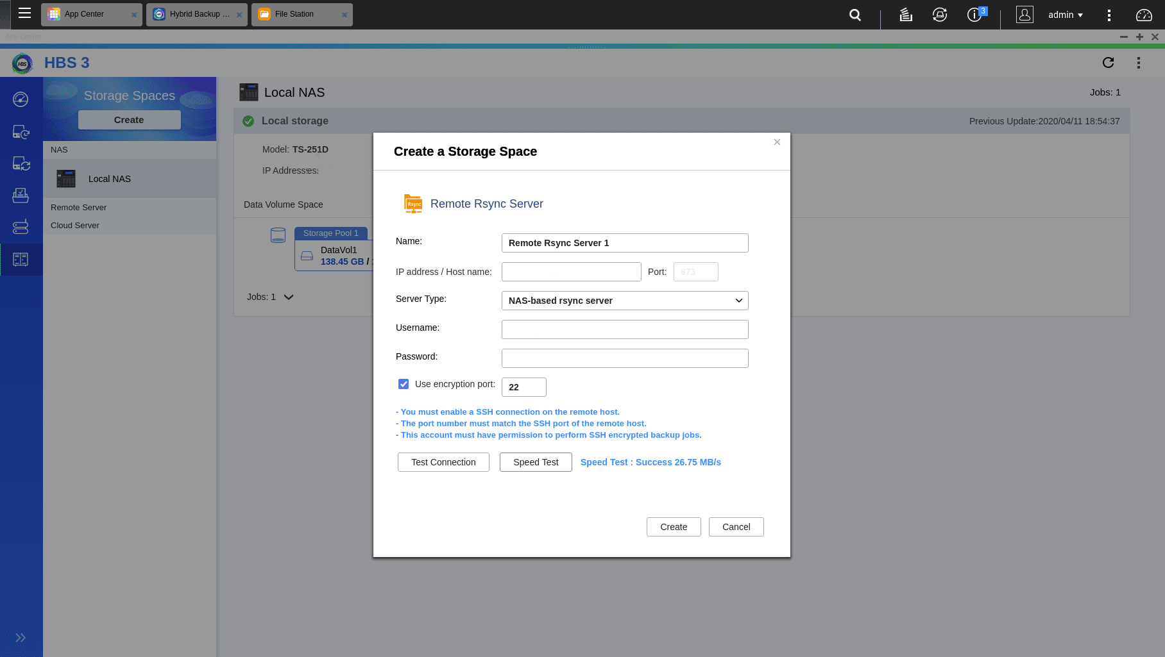Click the Storage Pool 1 label

(331, 233)
